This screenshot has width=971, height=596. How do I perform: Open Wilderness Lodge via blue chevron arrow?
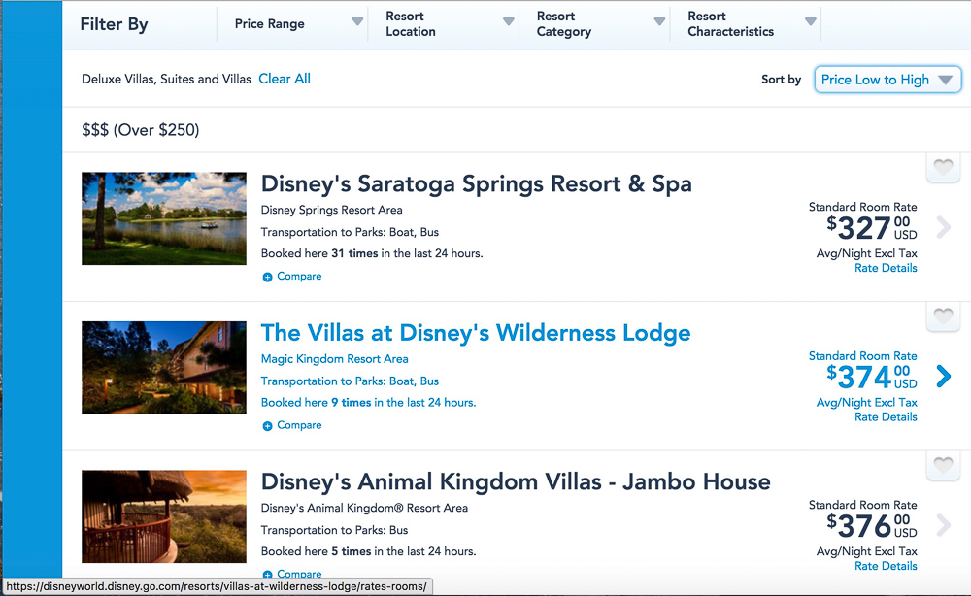click(943, 377)
